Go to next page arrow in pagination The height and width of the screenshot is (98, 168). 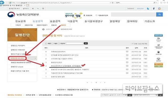100,83
